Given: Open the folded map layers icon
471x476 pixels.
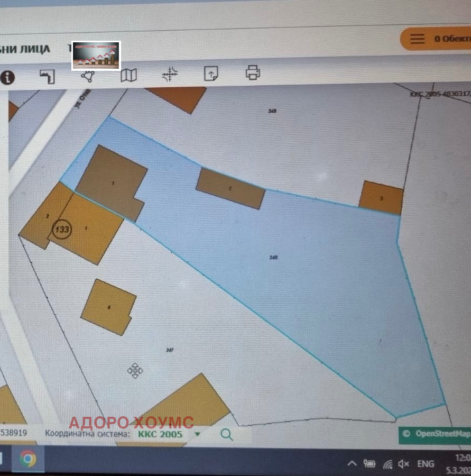Looking at the screenshot, I should pos(128,76).
